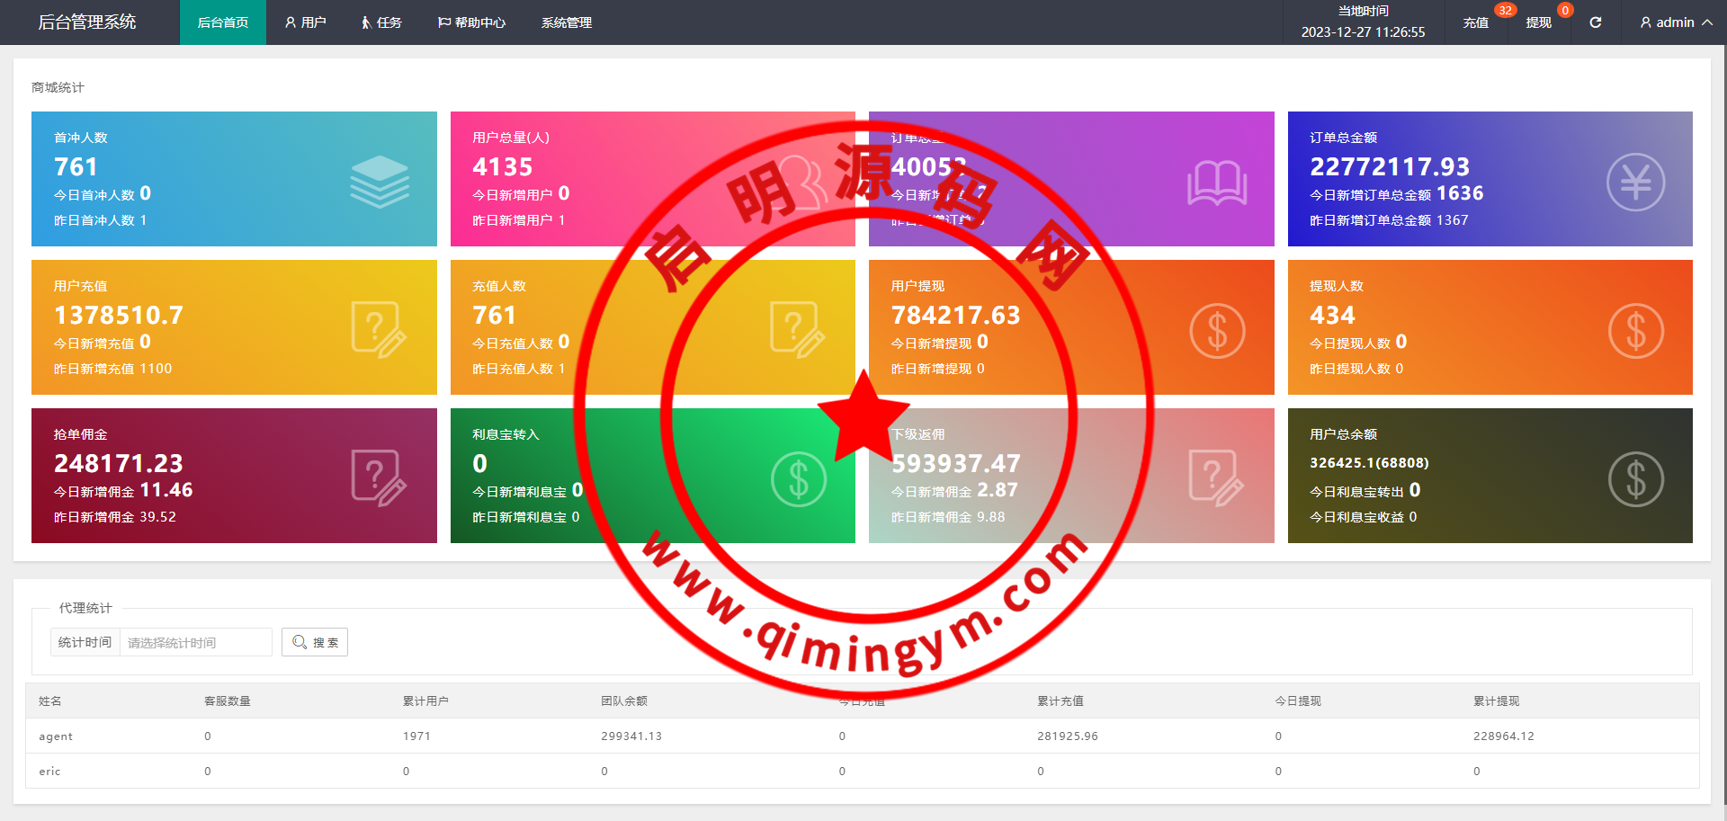1727x821 pixels.
Task: Click the refresh icon in top bar
Action: 1595,22
